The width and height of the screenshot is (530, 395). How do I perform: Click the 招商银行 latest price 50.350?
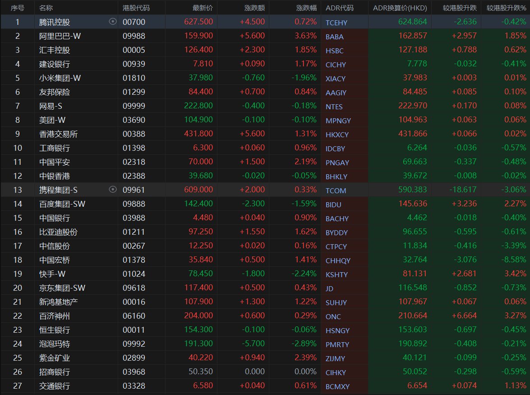pos(202,372)
